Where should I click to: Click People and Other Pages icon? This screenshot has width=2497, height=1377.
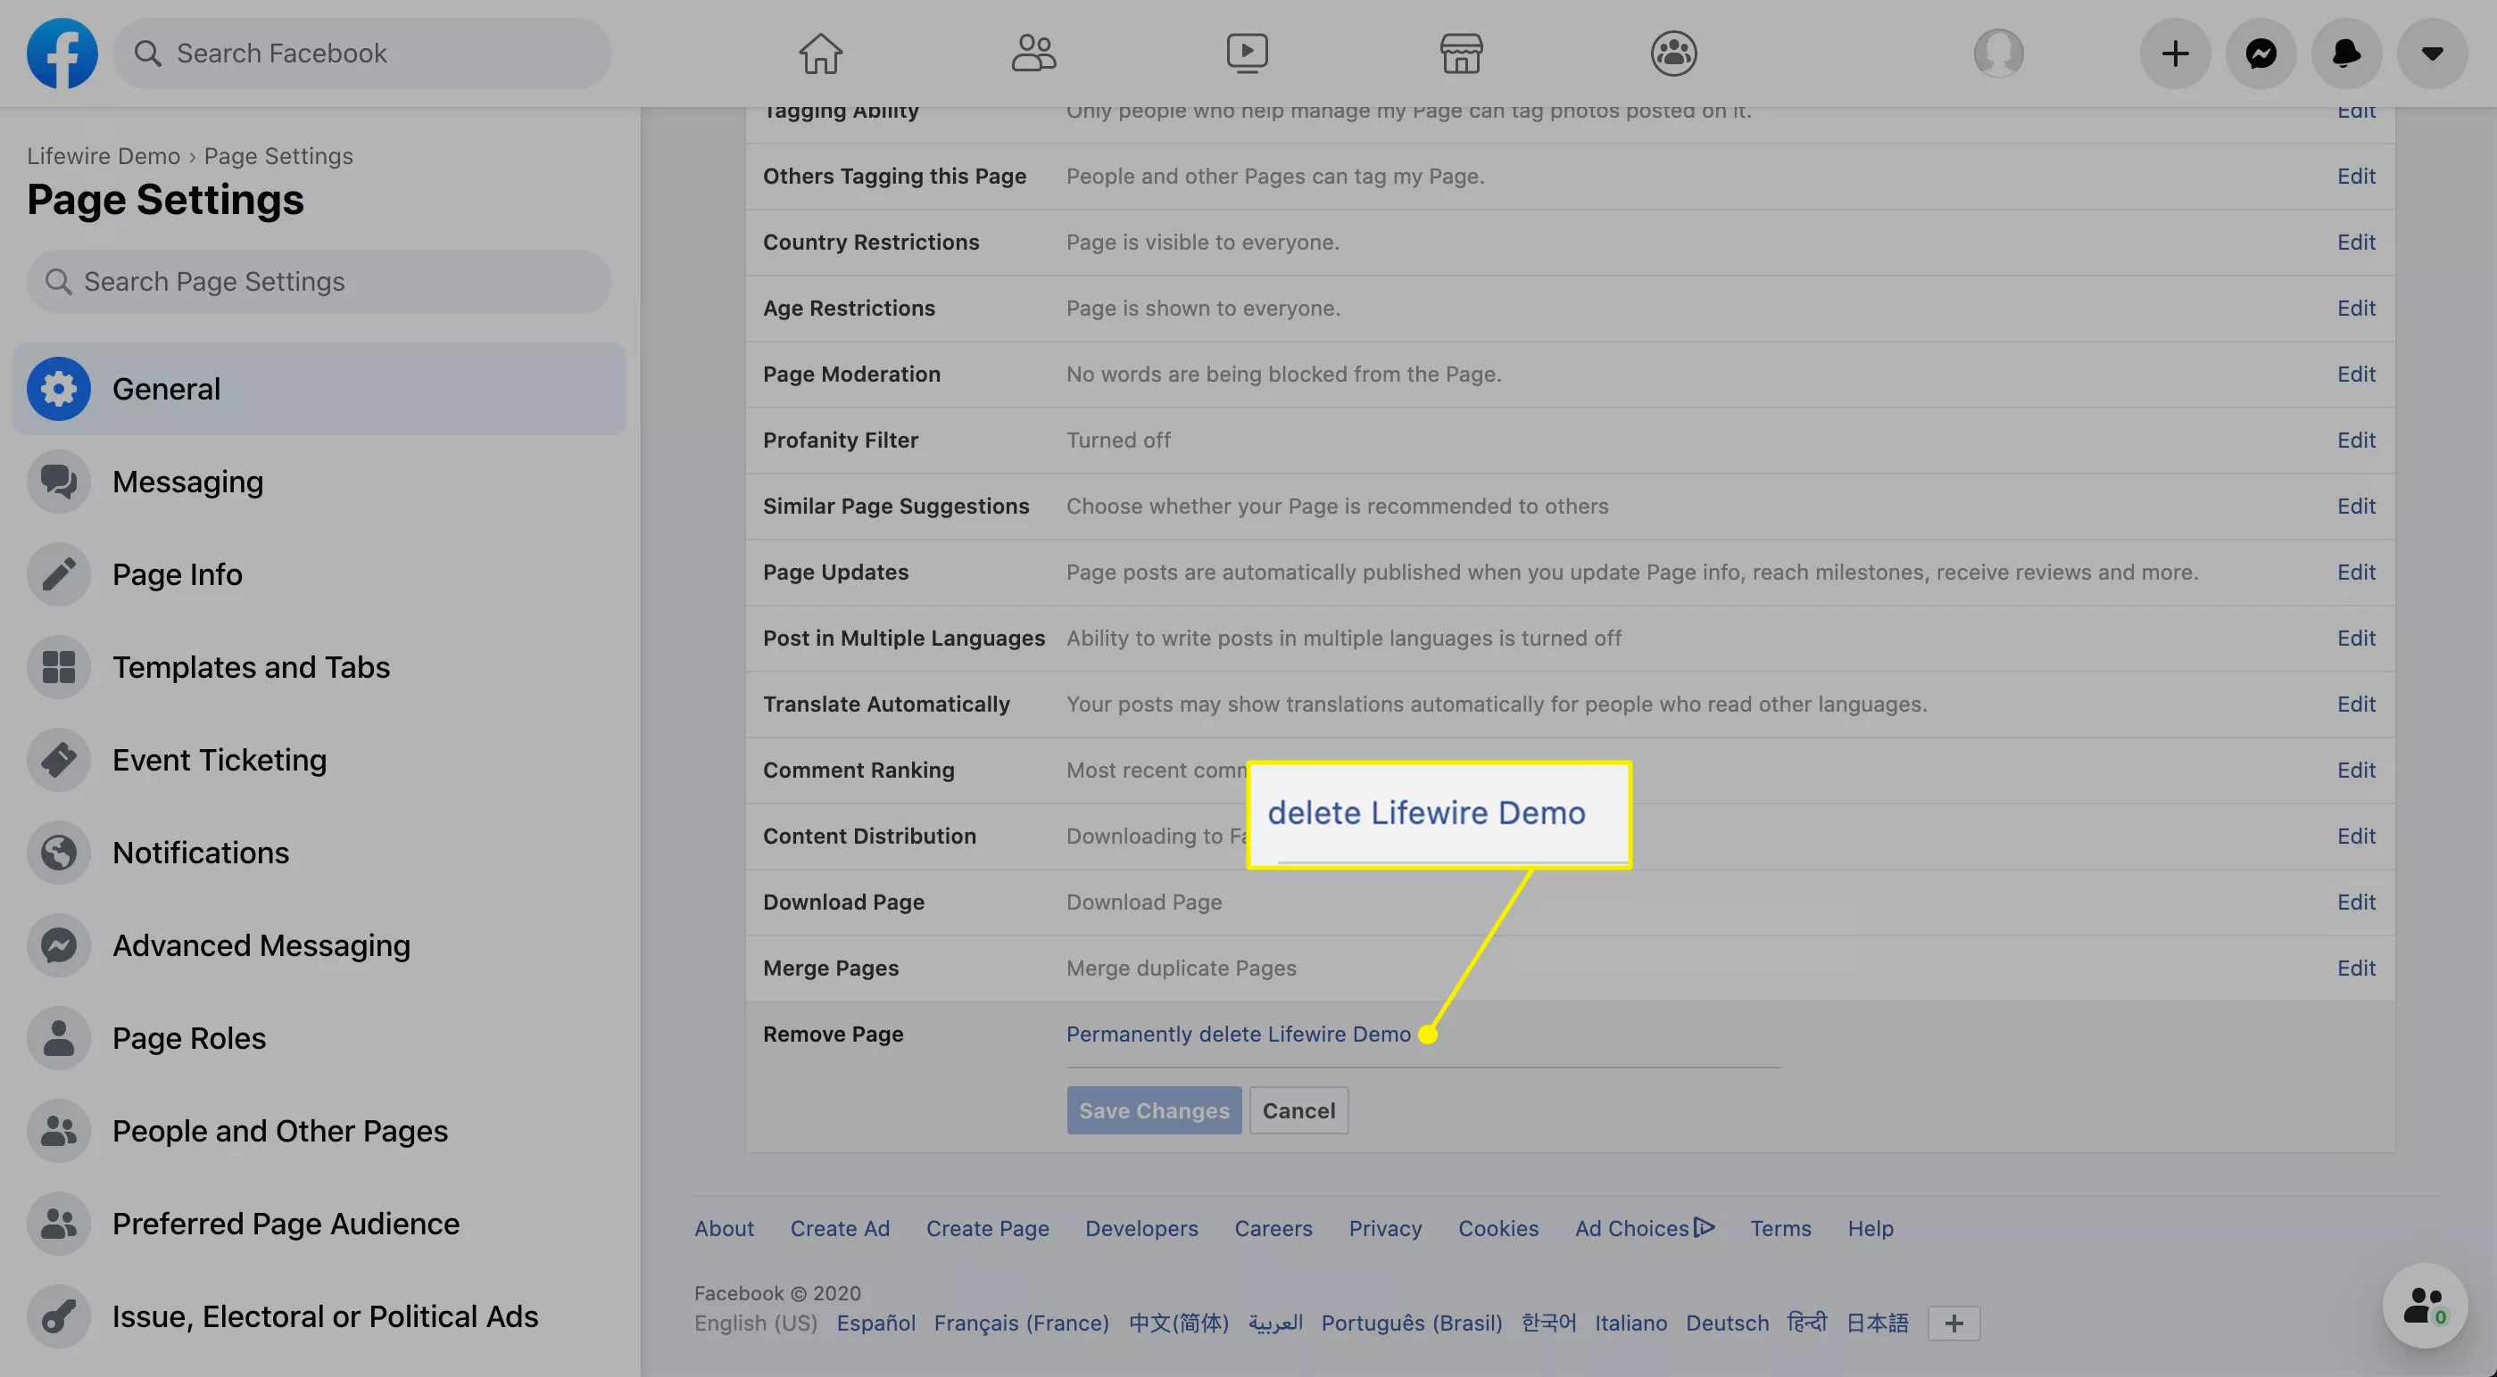click(58, 1131)
